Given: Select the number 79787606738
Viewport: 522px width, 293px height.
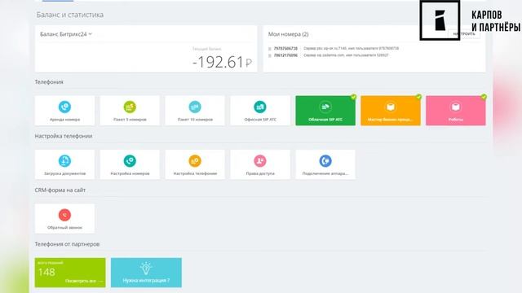Looking at the screenshot, I should (285, 49).
